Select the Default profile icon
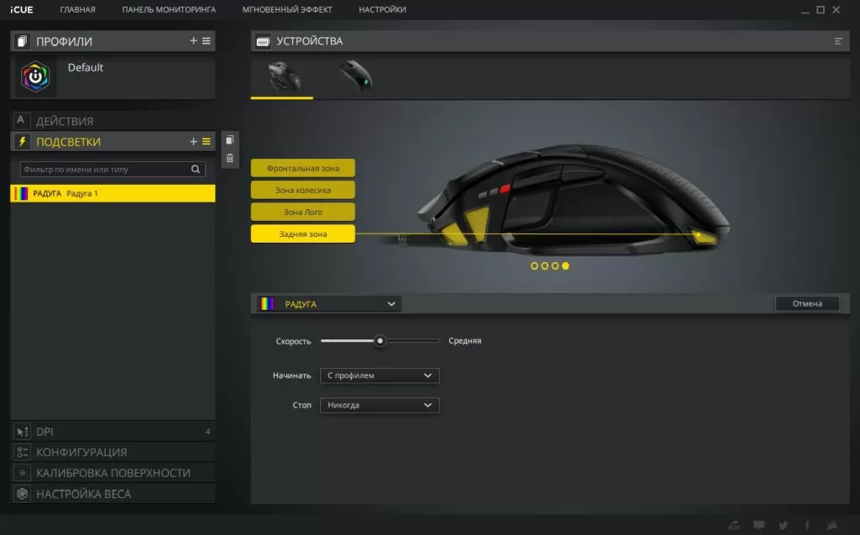The width and height of the screenshot is (860, 535). (x=35, y=76)
